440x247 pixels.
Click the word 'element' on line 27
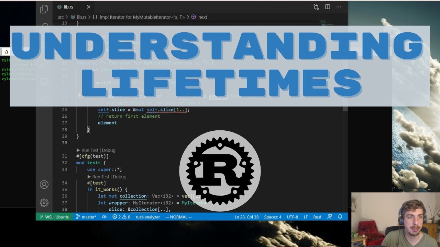[x=107, y=123]
